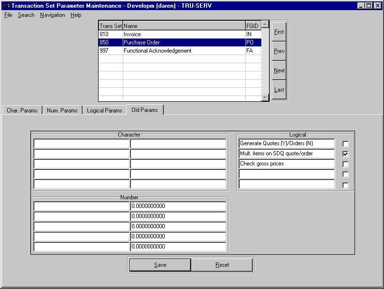Select the 997 Functional Acknowledgement row
This screenshot has width=384, height=289.
180,51
